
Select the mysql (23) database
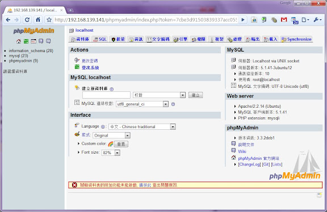pyautogui.click(x=18, y=56)
